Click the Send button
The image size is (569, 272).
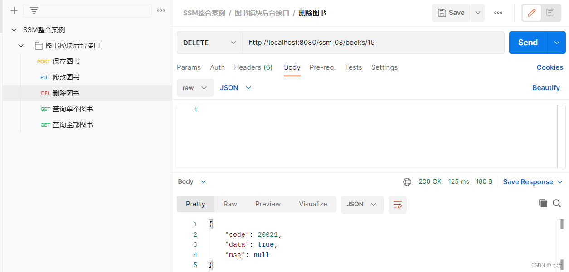coord(527,42)
